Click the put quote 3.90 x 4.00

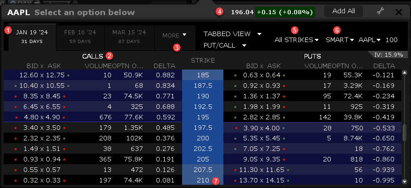[x=261, y=128]
